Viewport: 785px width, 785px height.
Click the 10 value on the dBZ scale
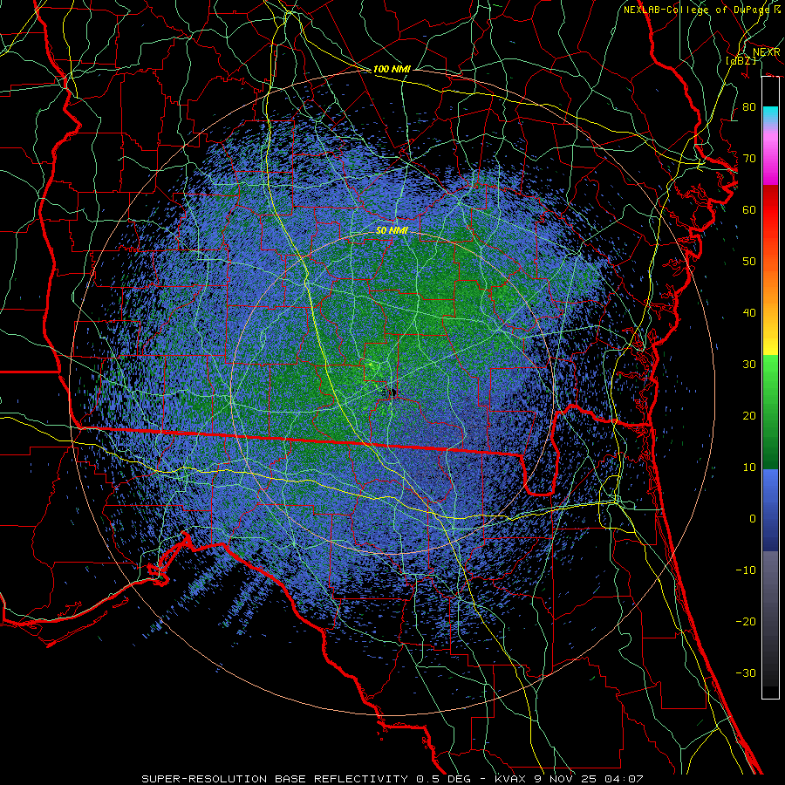pos(749,468)
